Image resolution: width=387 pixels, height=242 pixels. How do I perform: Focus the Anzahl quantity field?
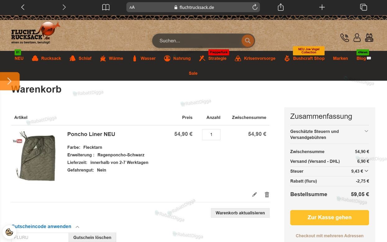pos(211,134)
